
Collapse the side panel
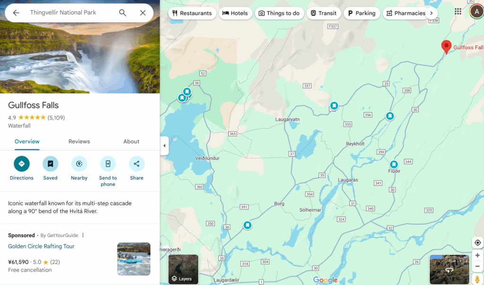click(164, 145)
